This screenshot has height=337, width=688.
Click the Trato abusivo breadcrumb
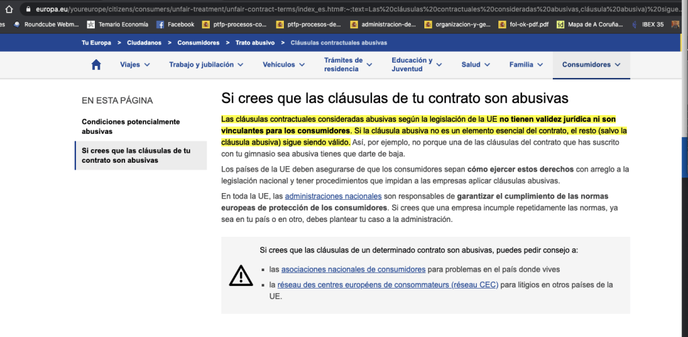point(255,42)
